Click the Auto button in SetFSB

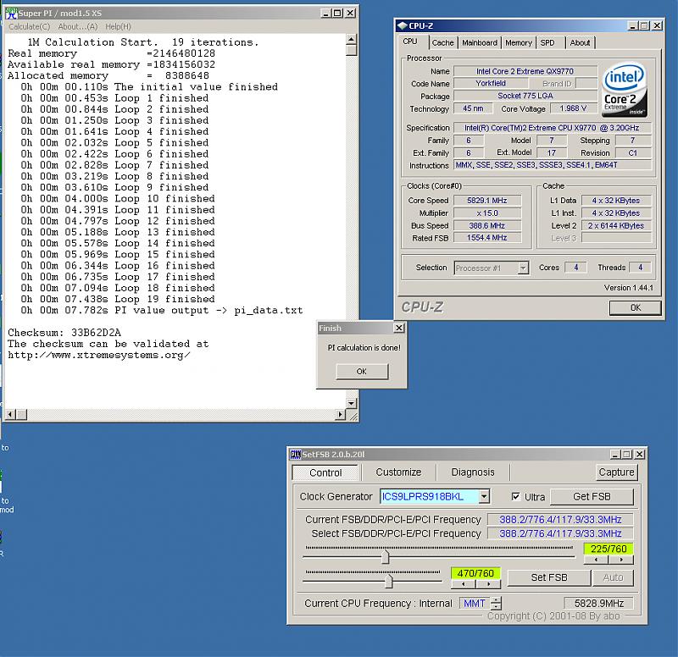click(613, 577)
